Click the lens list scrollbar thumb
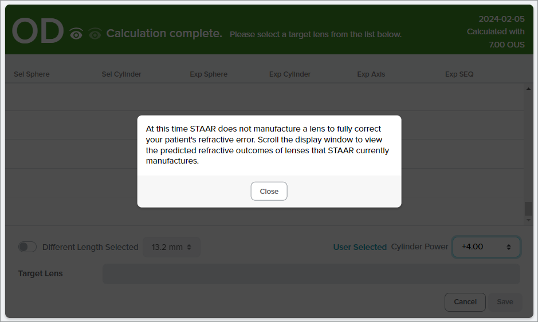 tap(528, 209)
